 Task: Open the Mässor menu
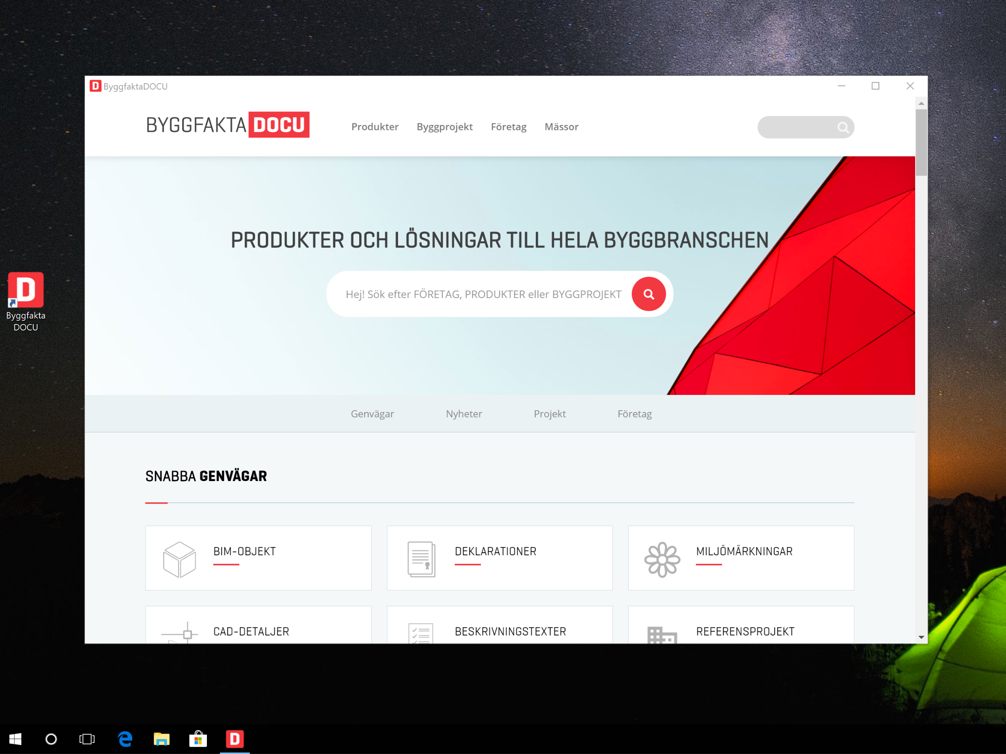tap(561, 127)
